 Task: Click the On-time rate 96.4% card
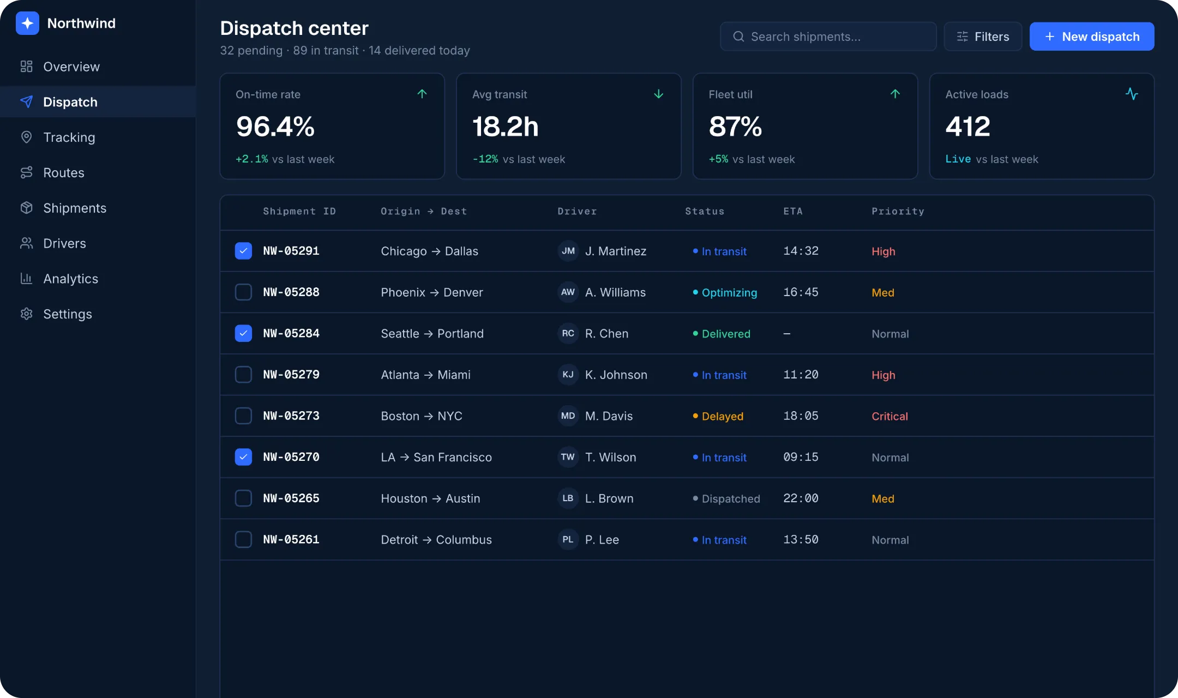tap(332, 126)
